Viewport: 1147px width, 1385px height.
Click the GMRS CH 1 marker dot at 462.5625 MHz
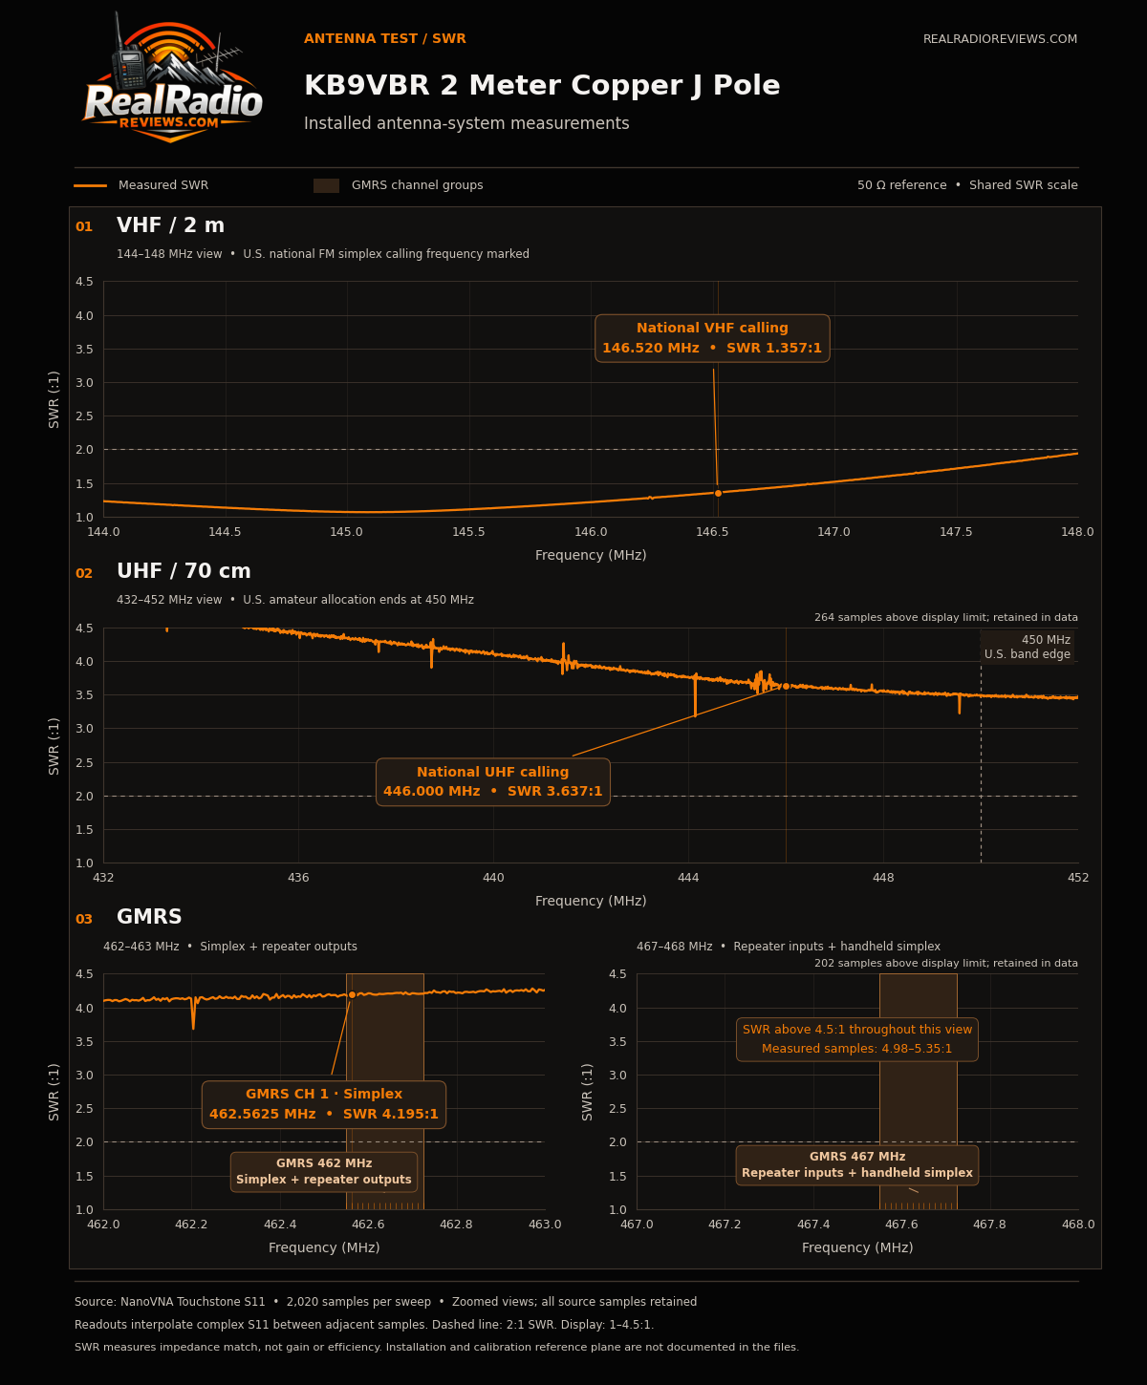(352, 994)
